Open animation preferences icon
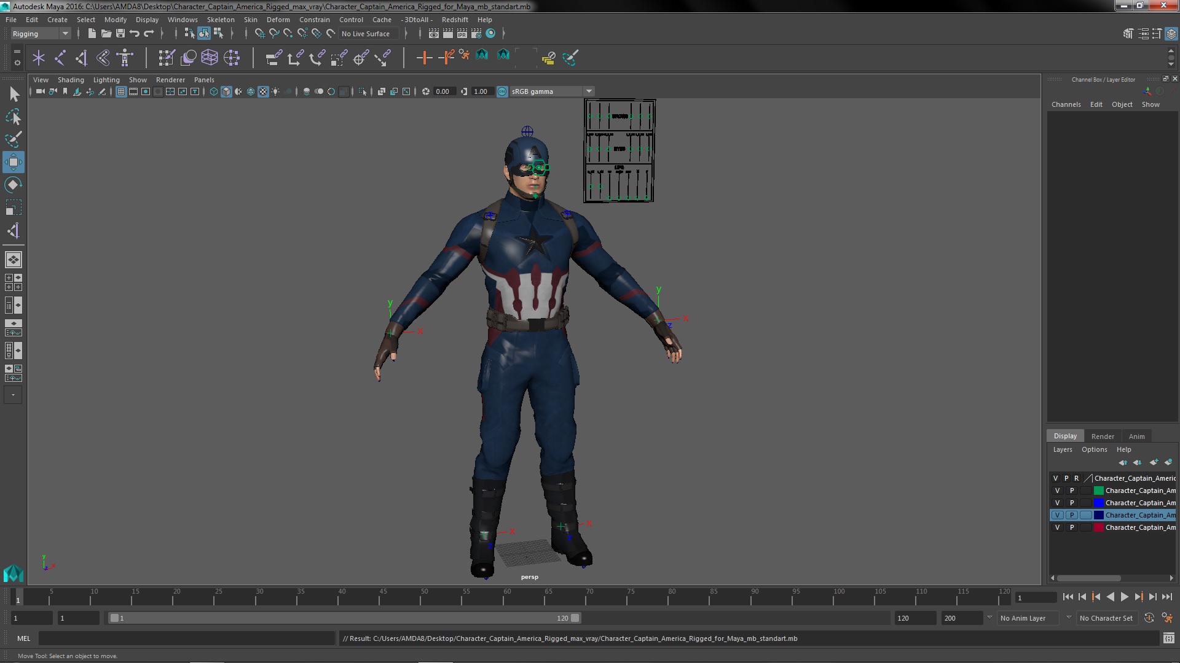Screen dimensions: 1180x663 (1167, 618)
